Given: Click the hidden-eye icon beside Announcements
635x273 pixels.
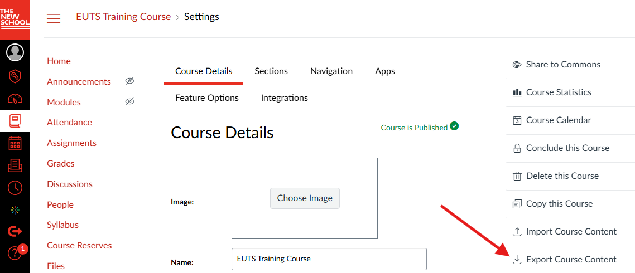Looking at the screenshot, I should pos(129,81).
